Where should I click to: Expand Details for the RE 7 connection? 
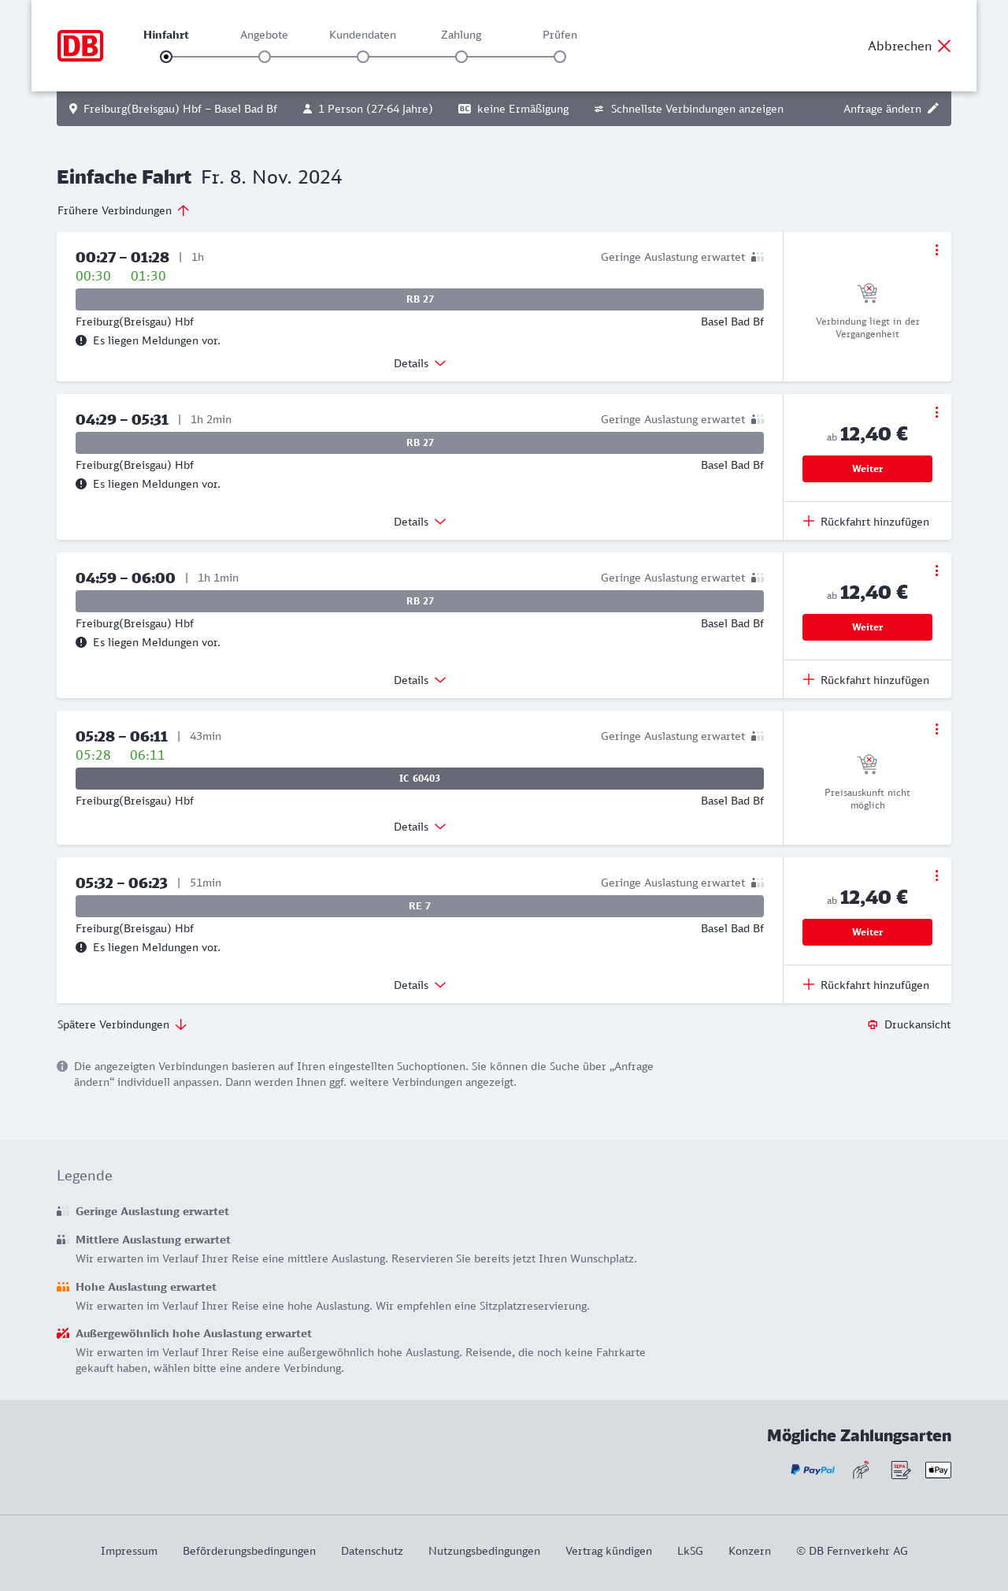point(420,985)
